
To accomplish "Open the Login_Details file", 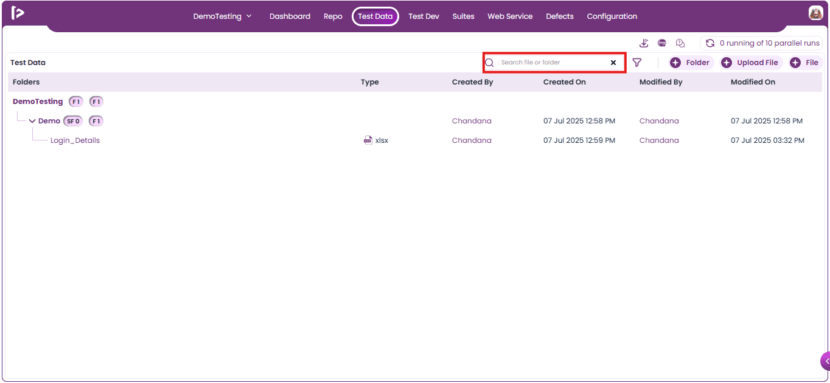I will tap(75, 140).
